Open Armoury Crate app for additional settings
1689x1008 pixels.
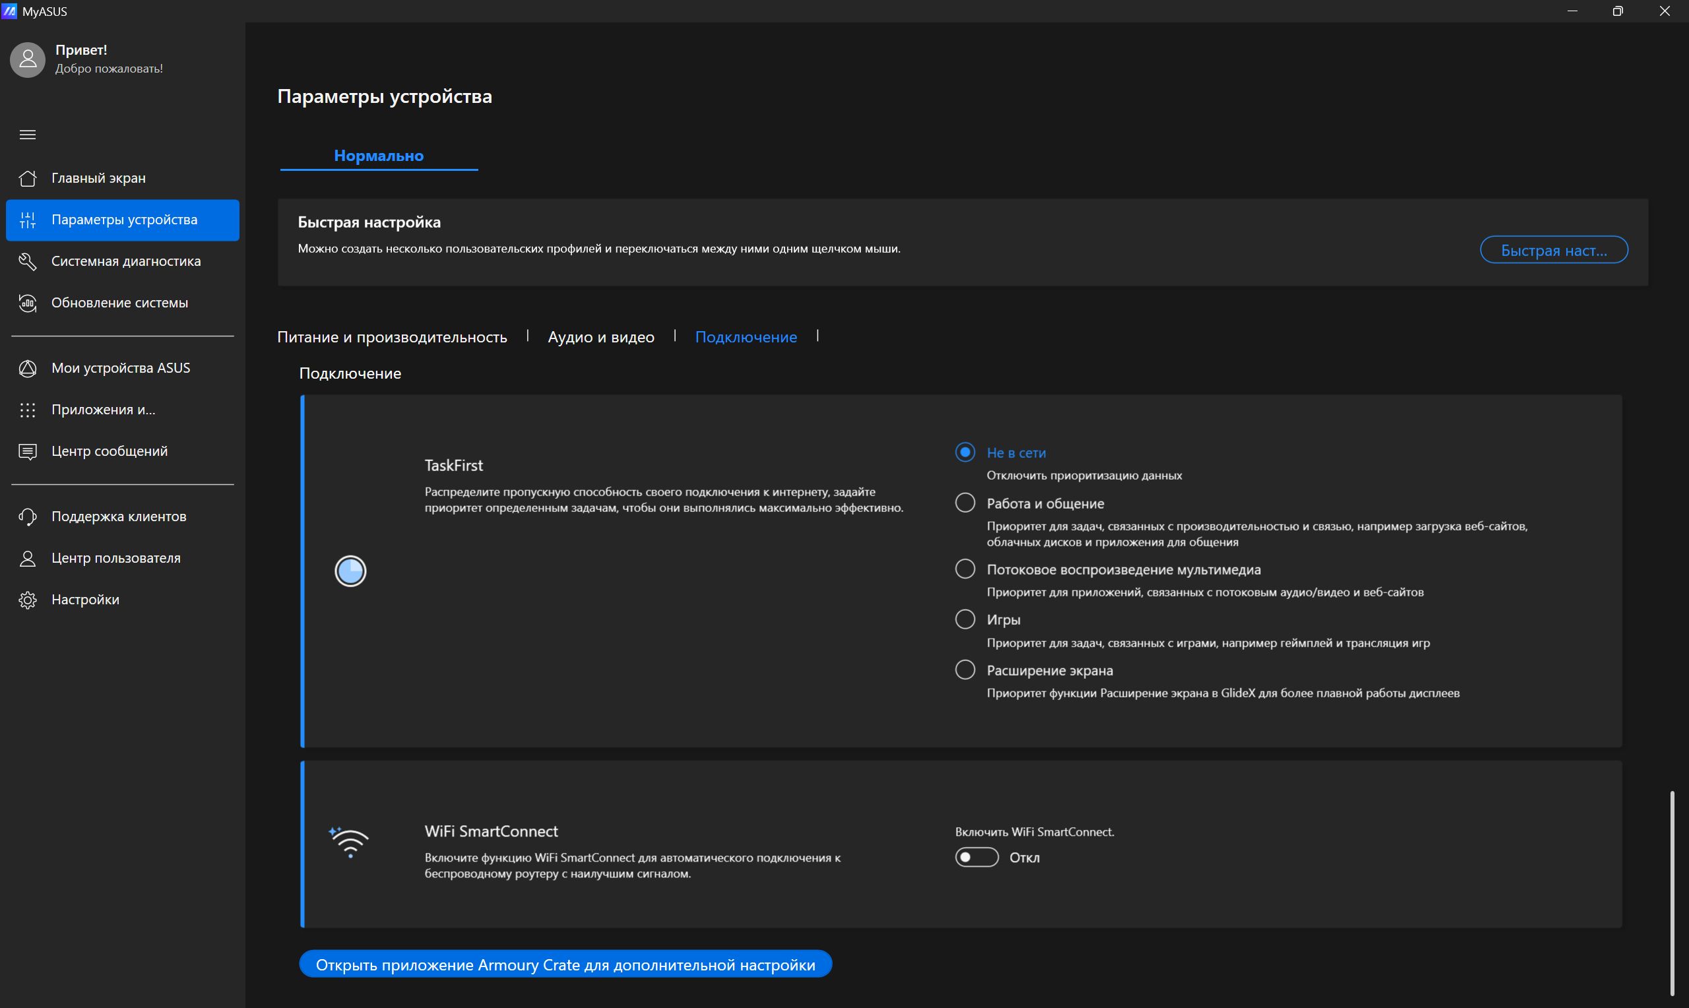pyautogui.click(x=565, y=964)
